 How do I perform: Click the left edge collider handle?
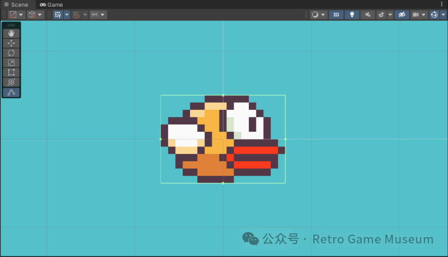coord(161,139)
